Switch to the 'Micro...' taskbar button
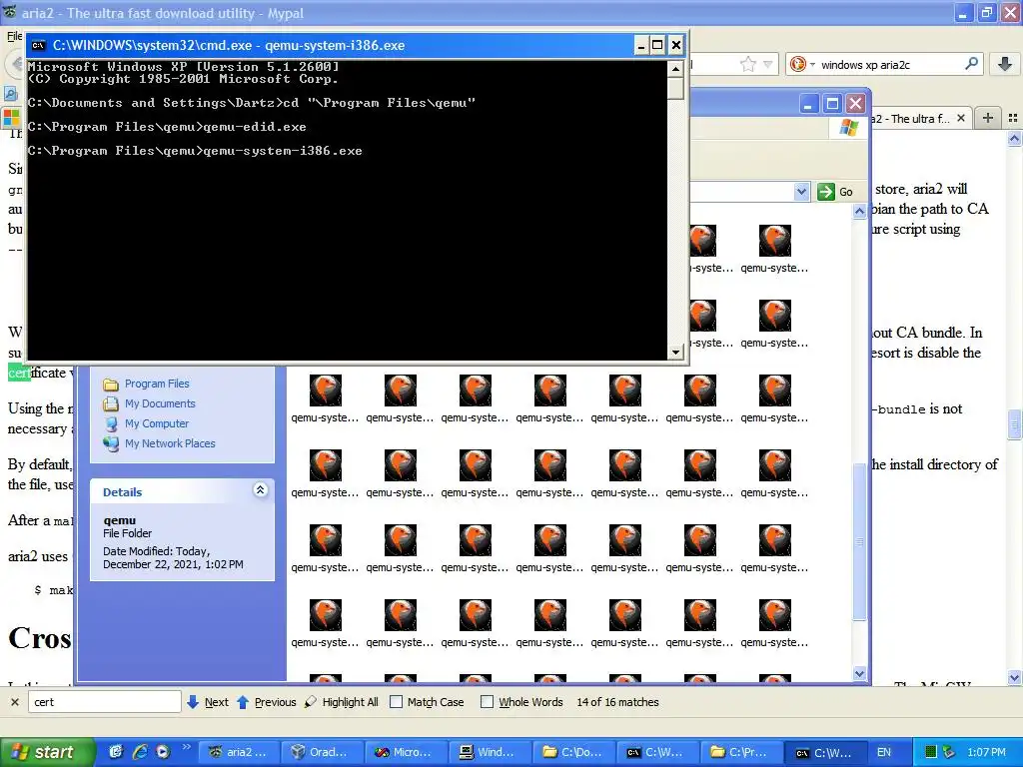 tap(406, 752)
